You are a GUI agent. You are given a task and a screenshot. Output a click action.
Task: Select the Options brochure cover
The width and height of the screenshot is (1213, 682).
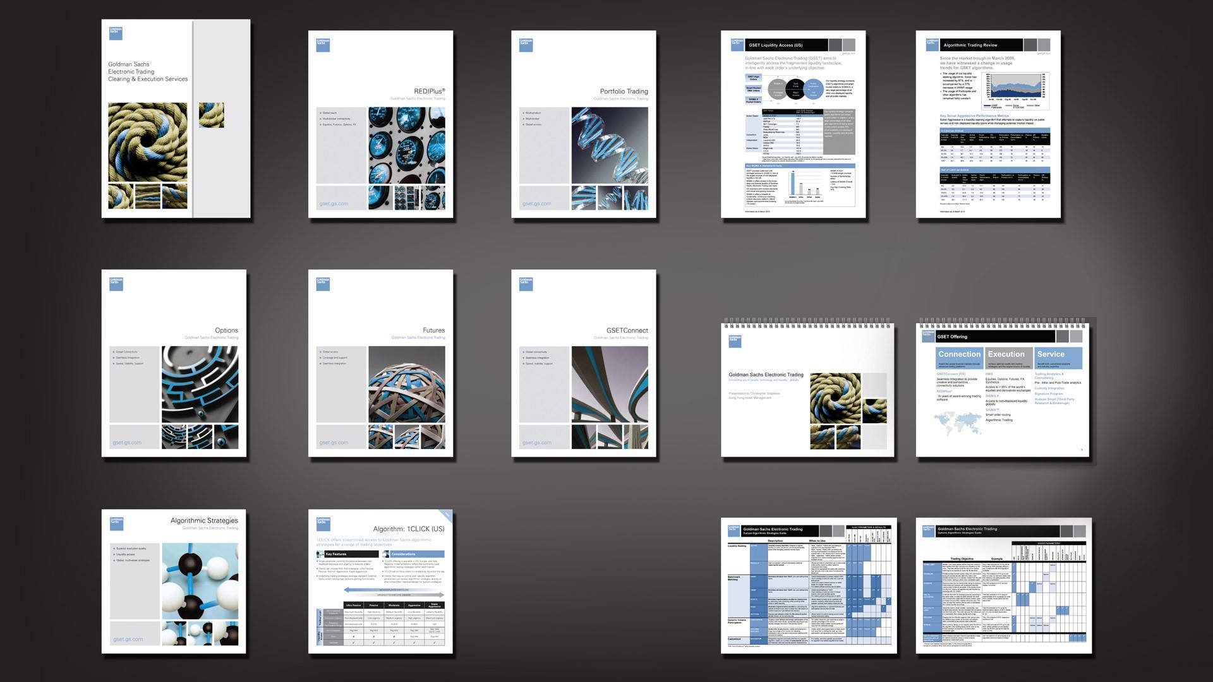point(174,364)
